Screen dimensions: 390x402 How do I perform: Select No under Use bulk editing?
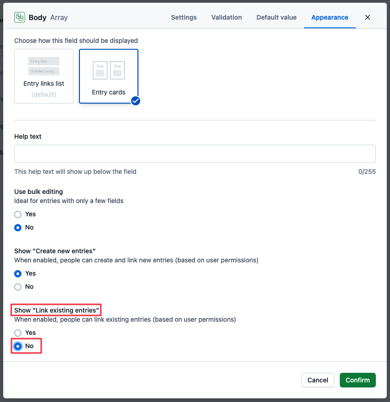[x=18, y=227]
